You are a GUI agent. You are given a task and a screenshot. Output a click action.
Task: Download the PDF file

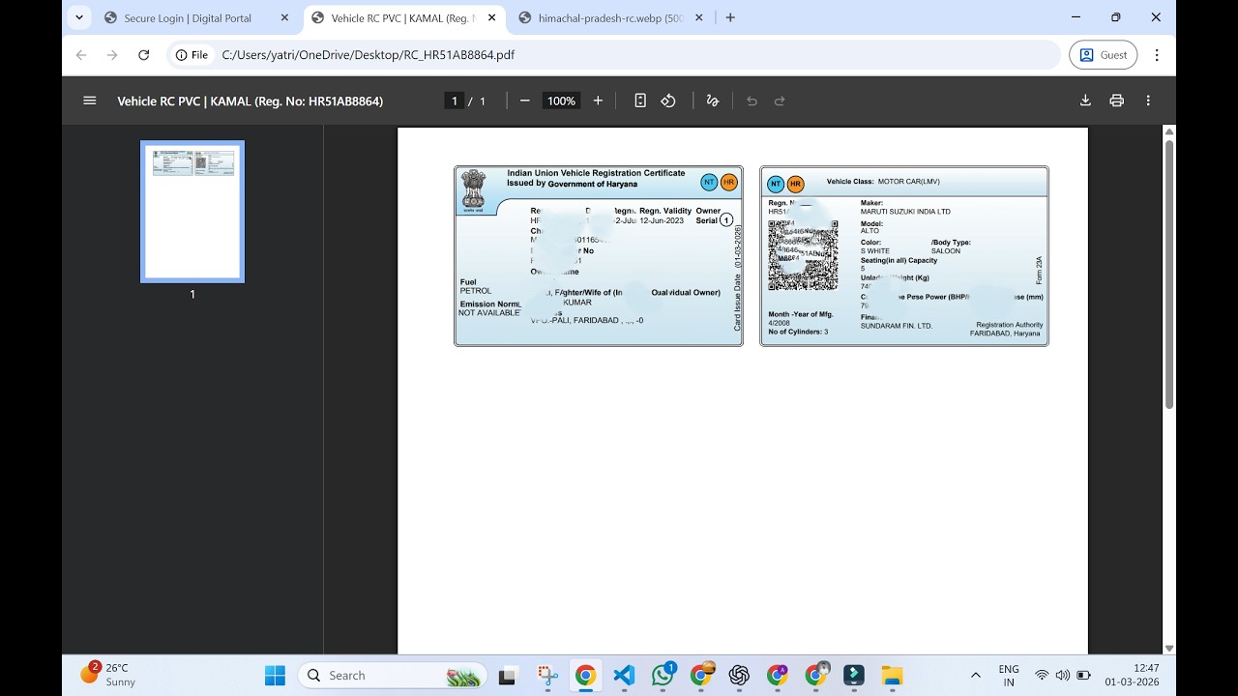pyautogui.click(x=1085, y=101)
